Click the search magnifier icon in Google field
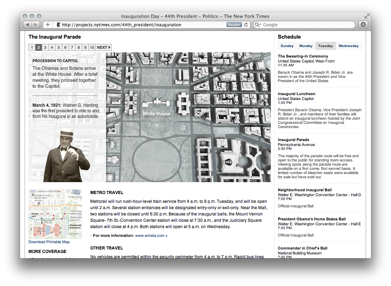This screenshot has width=391, height=286. point(258,25)
